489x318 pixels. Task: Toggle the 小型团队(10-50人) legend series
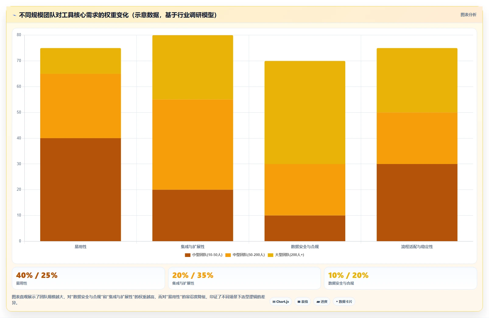204,255
